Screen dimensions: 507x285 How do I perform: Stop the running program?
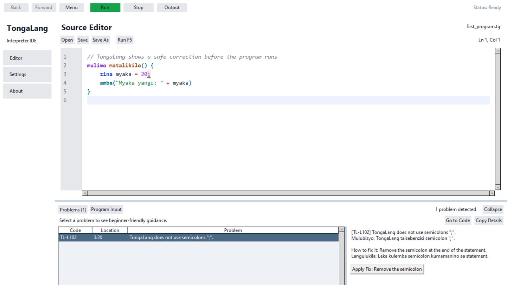(138, 8)
